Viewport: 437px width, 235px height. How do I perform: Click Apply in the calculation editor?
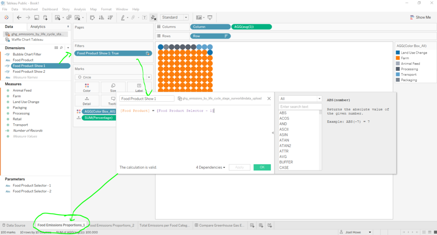point(239,167)
